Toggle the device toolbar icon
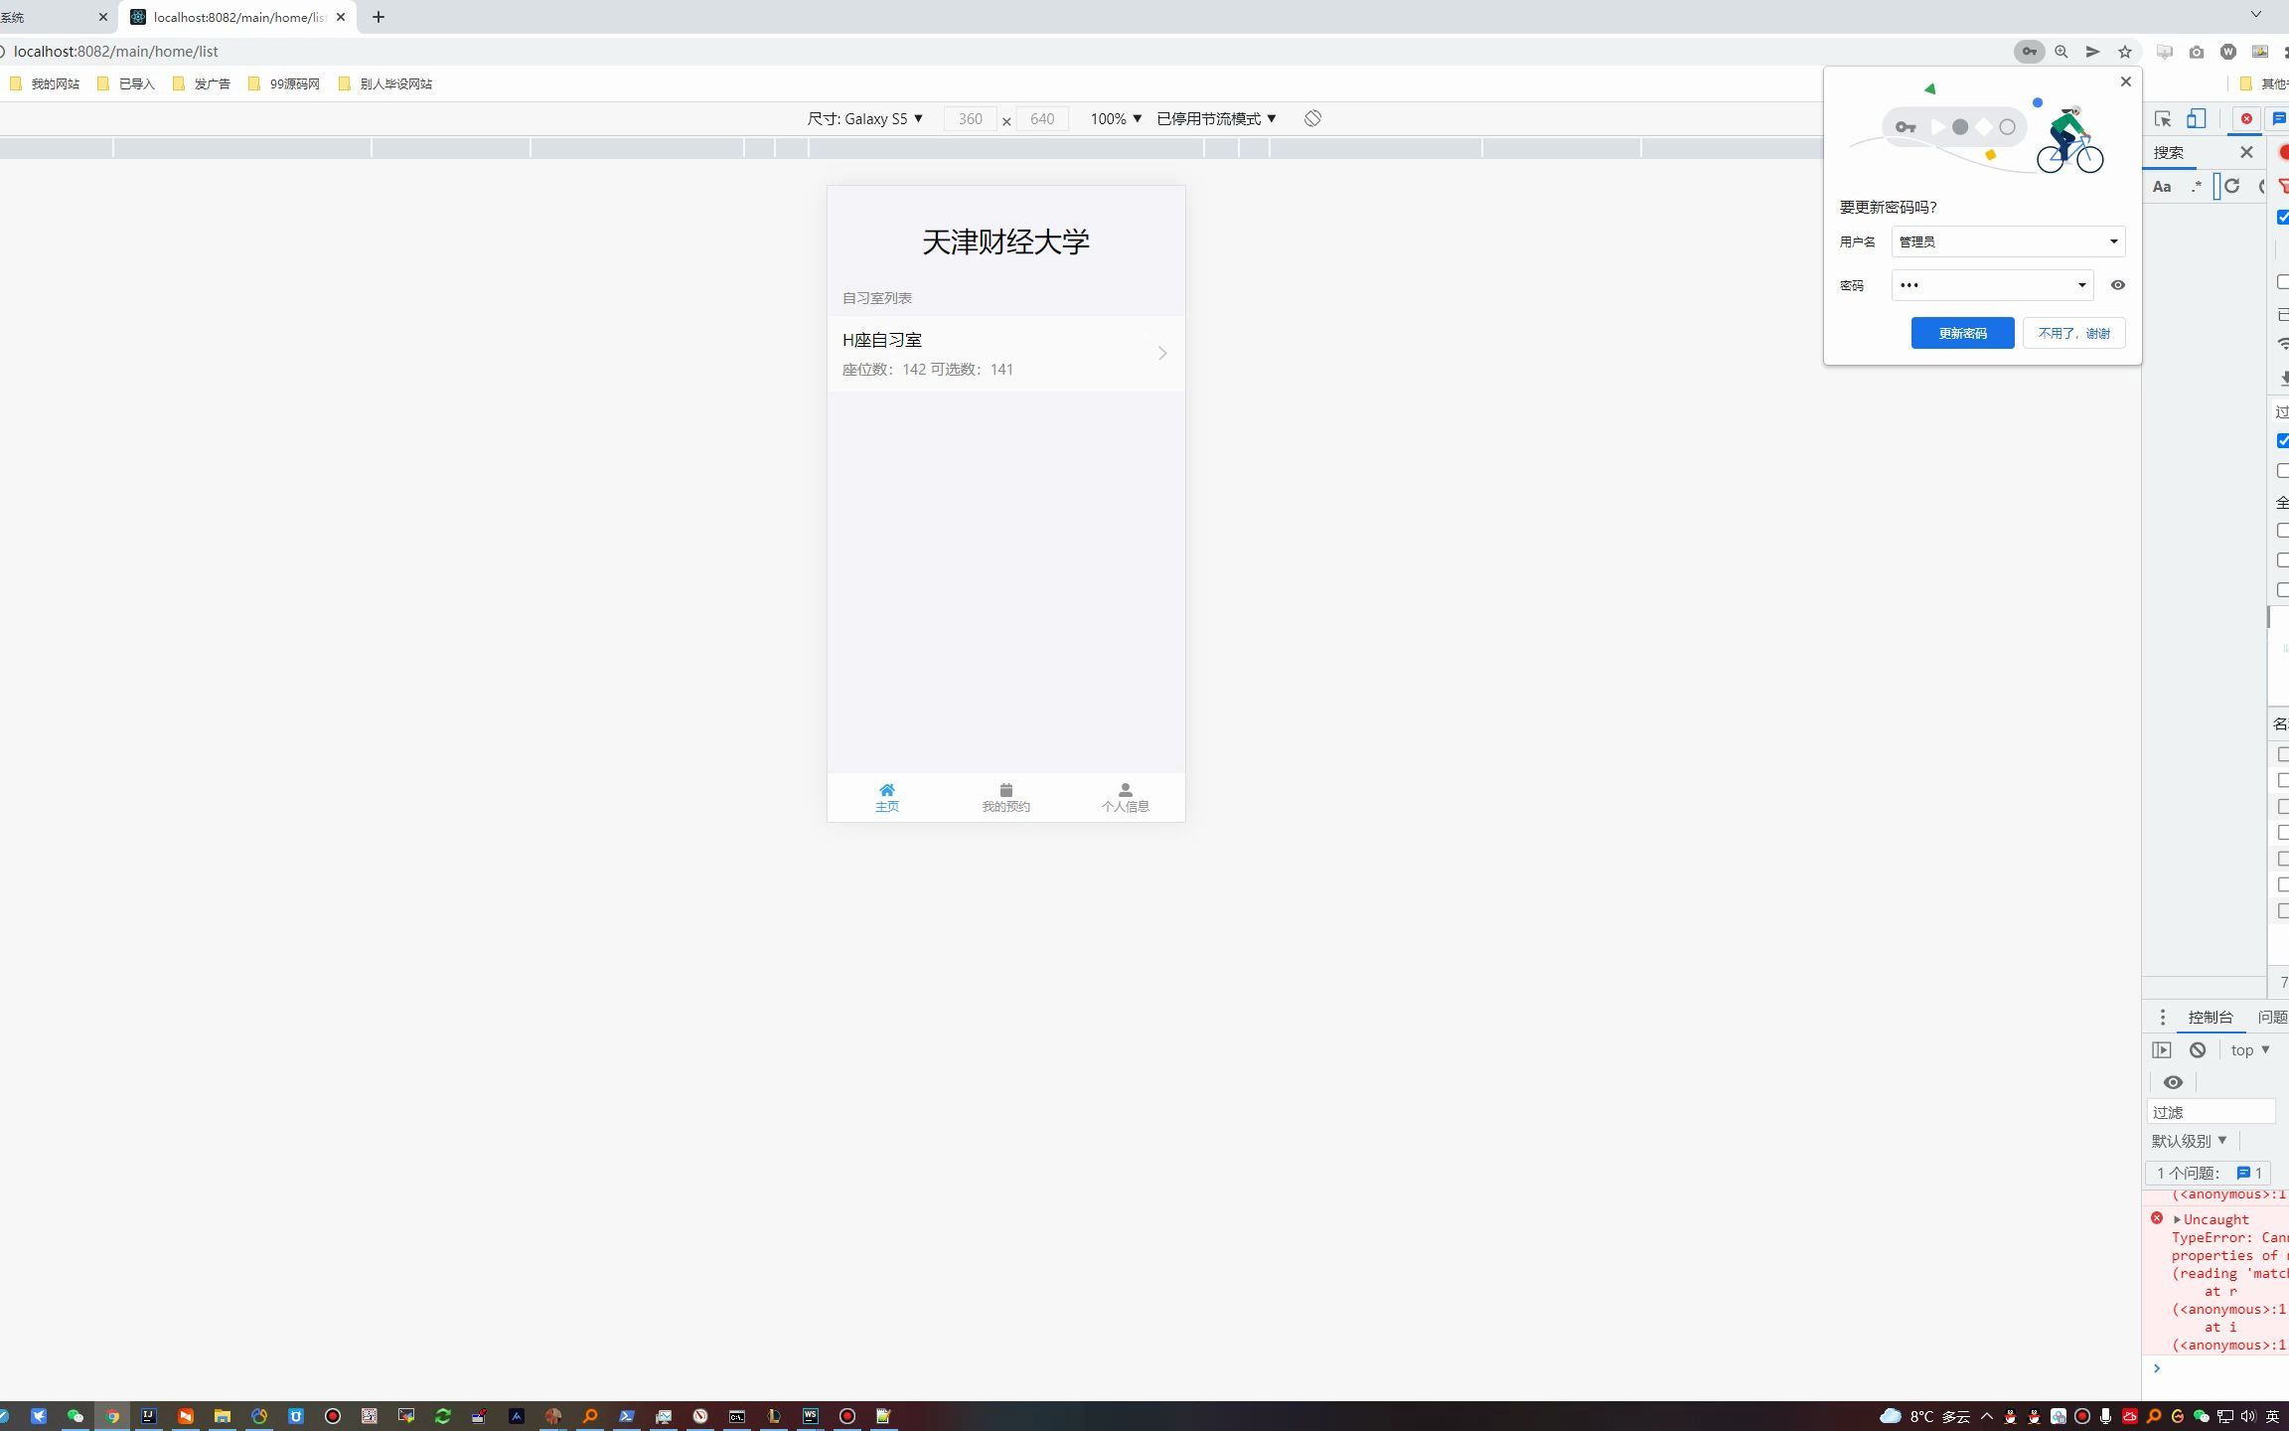The height and width of the screenshot is (1431, 2289). (x=2196, y=118)
